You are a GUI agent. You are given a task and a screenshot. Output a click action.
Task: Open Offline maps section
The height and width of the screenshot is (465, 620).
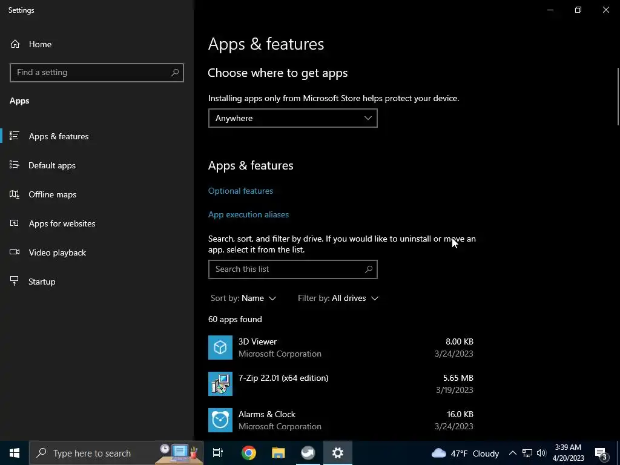coord(52,194)
